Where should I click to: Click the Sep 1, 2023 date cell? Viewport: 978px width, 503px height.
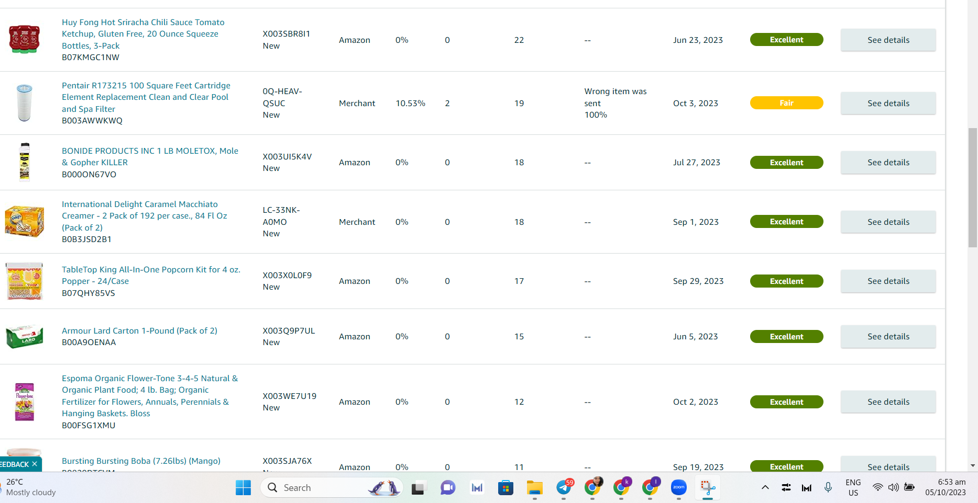click(696, 222)
